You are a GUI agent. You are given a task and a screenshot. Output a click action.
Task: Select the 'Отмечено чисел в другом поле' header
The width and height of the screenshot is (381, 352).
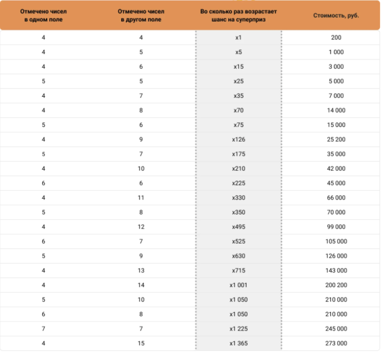(x=141, y=15)
